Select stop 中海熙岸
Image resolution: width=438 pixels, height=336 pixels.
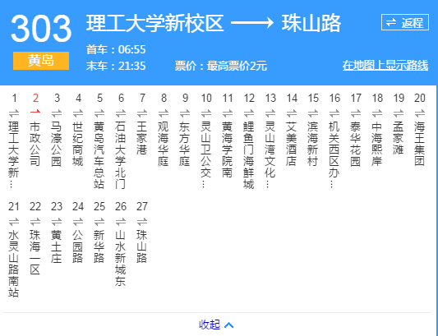(377, 144)
